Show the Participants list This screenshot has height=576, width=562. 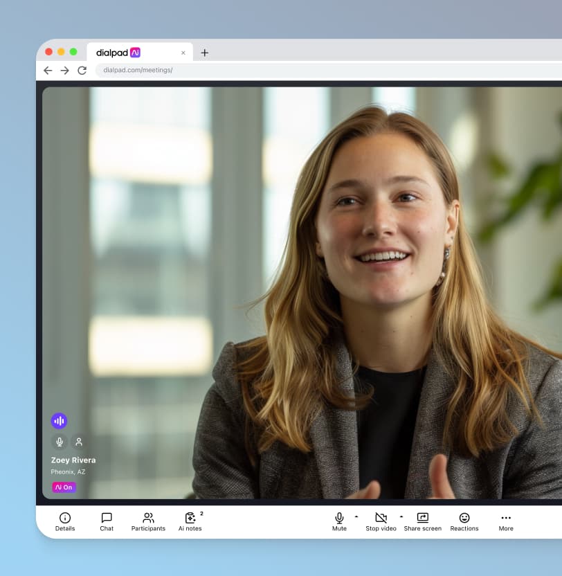coord(148,521)
